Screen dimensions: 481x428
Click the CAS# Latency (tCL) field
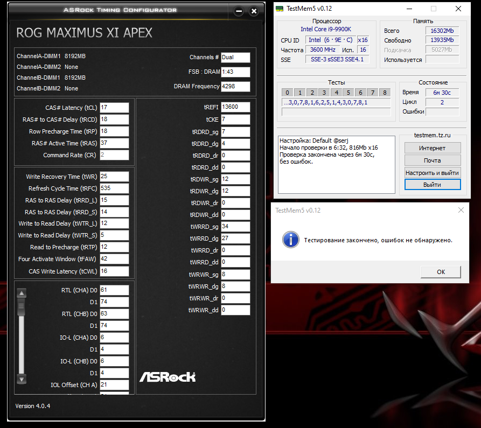(114, 108)
